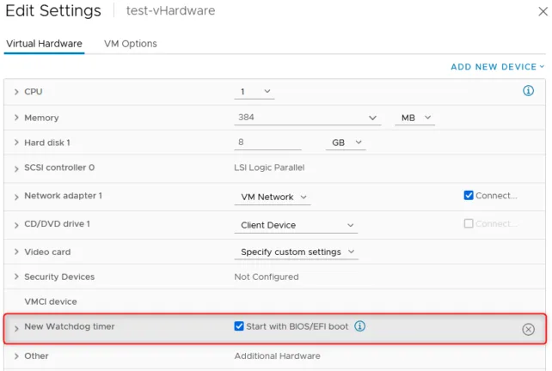The image size is (552, 371).
Task: Click the CPU info icon
Action: pos(528,91)
